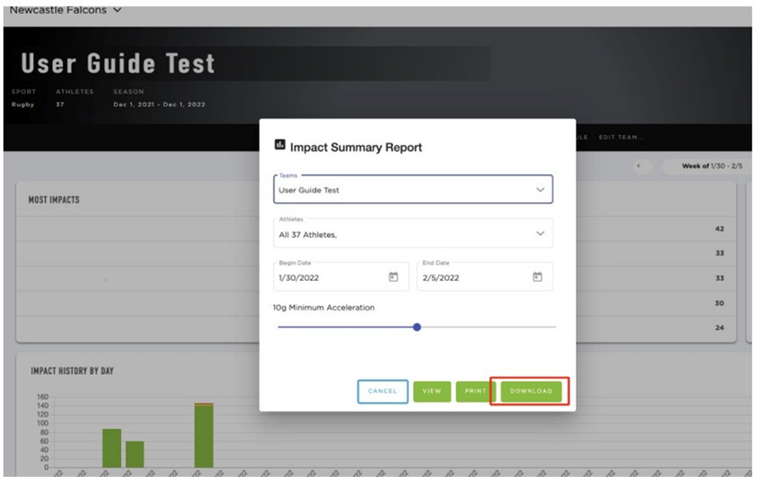This screenshot has height=477, width=759.
Task: Click the Minimum Acceleration slider handle
Action: 417,327
